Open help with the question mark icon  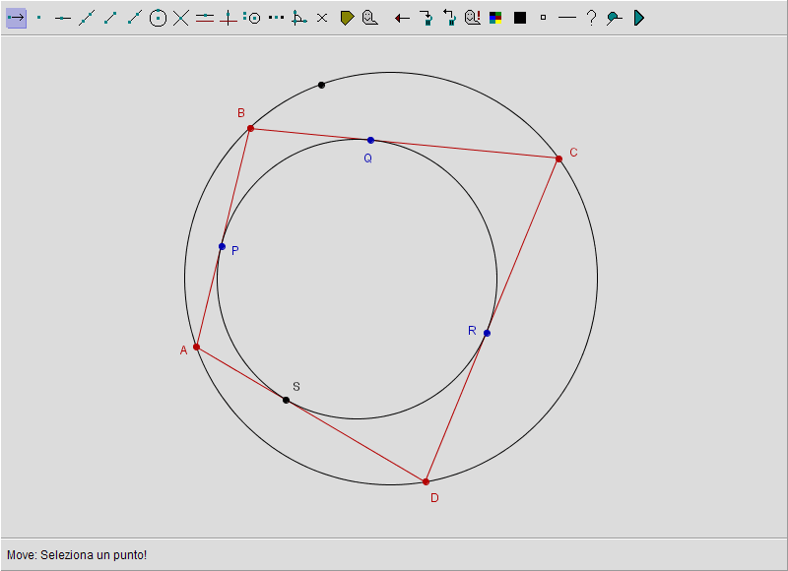[x=590, y=18]
